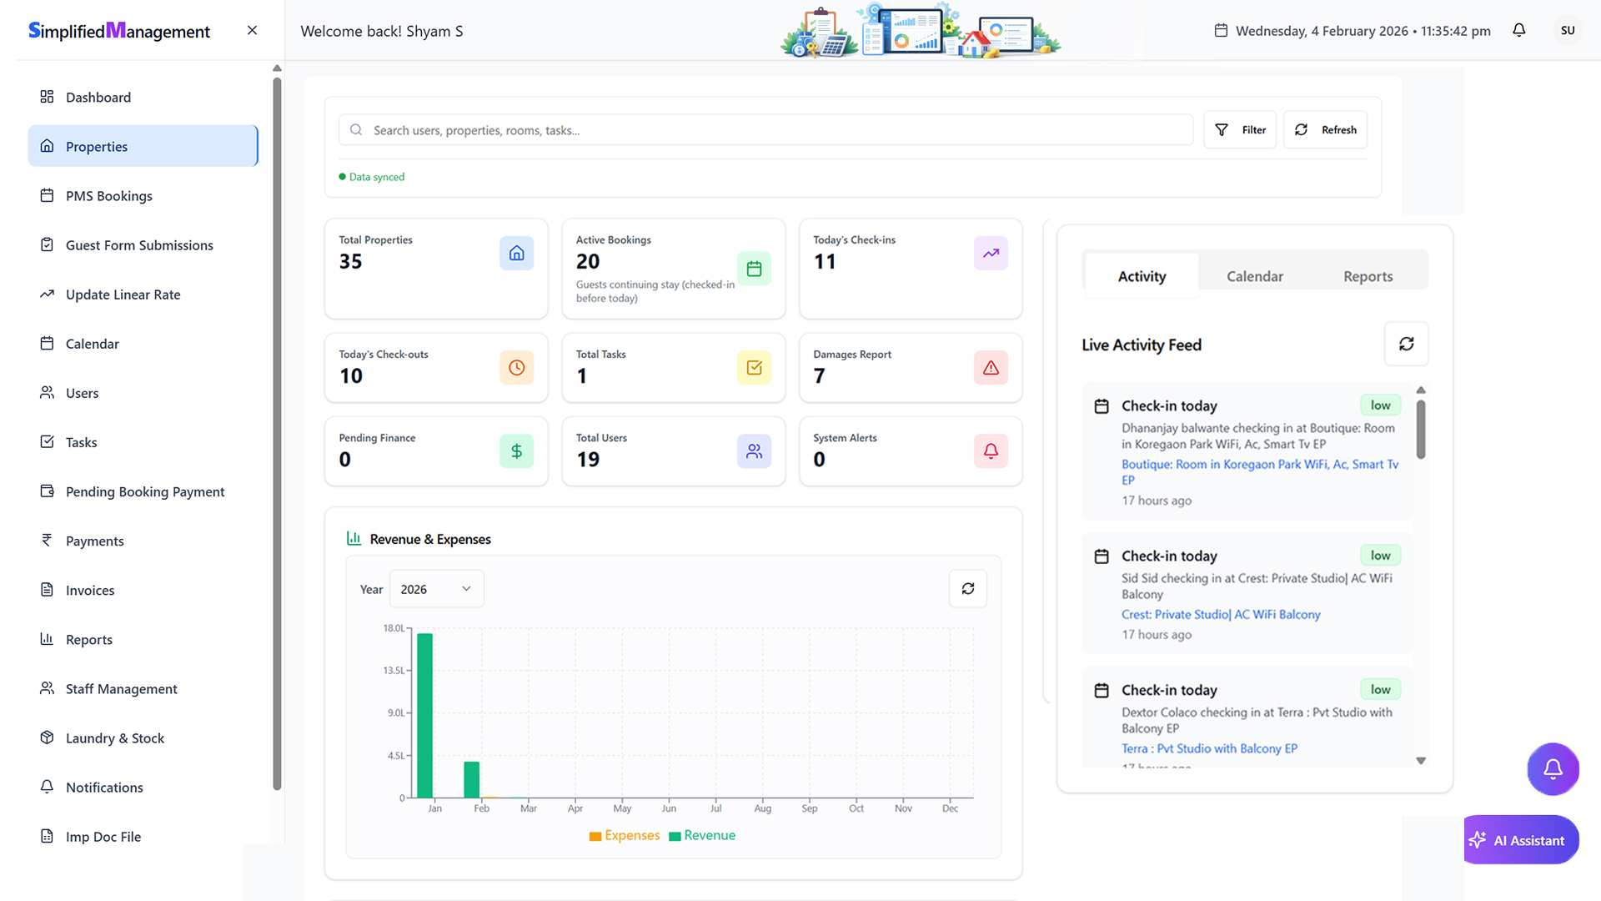This screenshot has height=901, width=1601.
Task: Open the Filter options
Action: tap(1240, 130)
